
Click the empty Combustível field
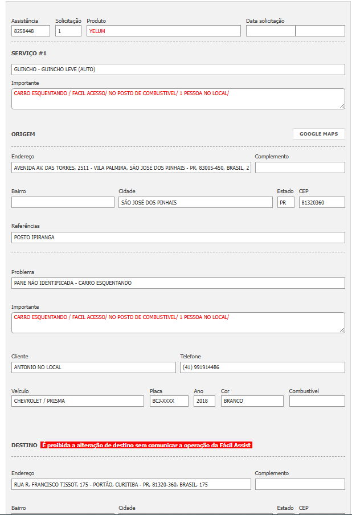coord(317,401)
